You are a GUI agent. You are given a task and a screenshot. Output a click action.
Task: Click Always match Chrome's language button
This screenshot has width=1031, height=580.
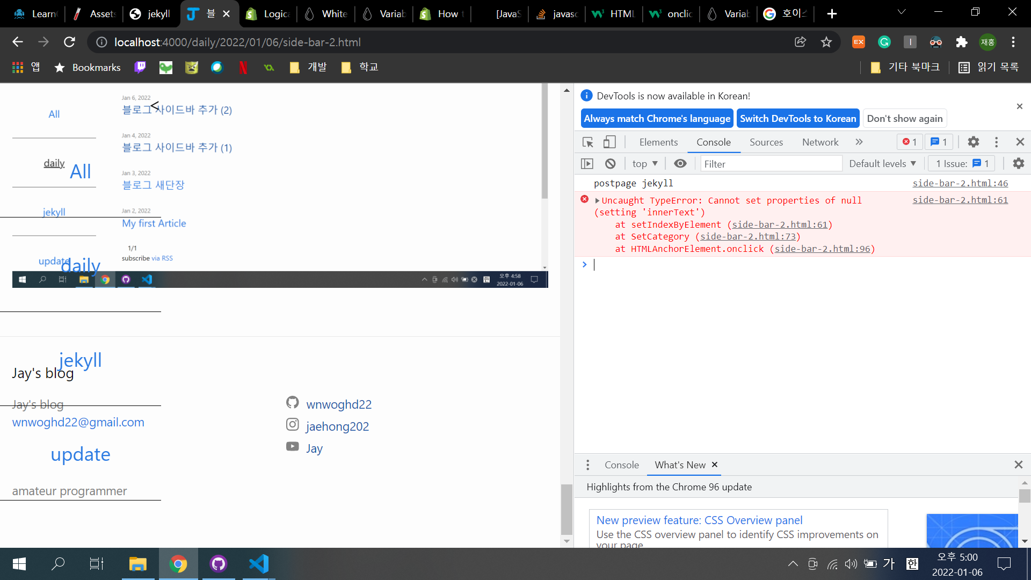pos(657,119)
